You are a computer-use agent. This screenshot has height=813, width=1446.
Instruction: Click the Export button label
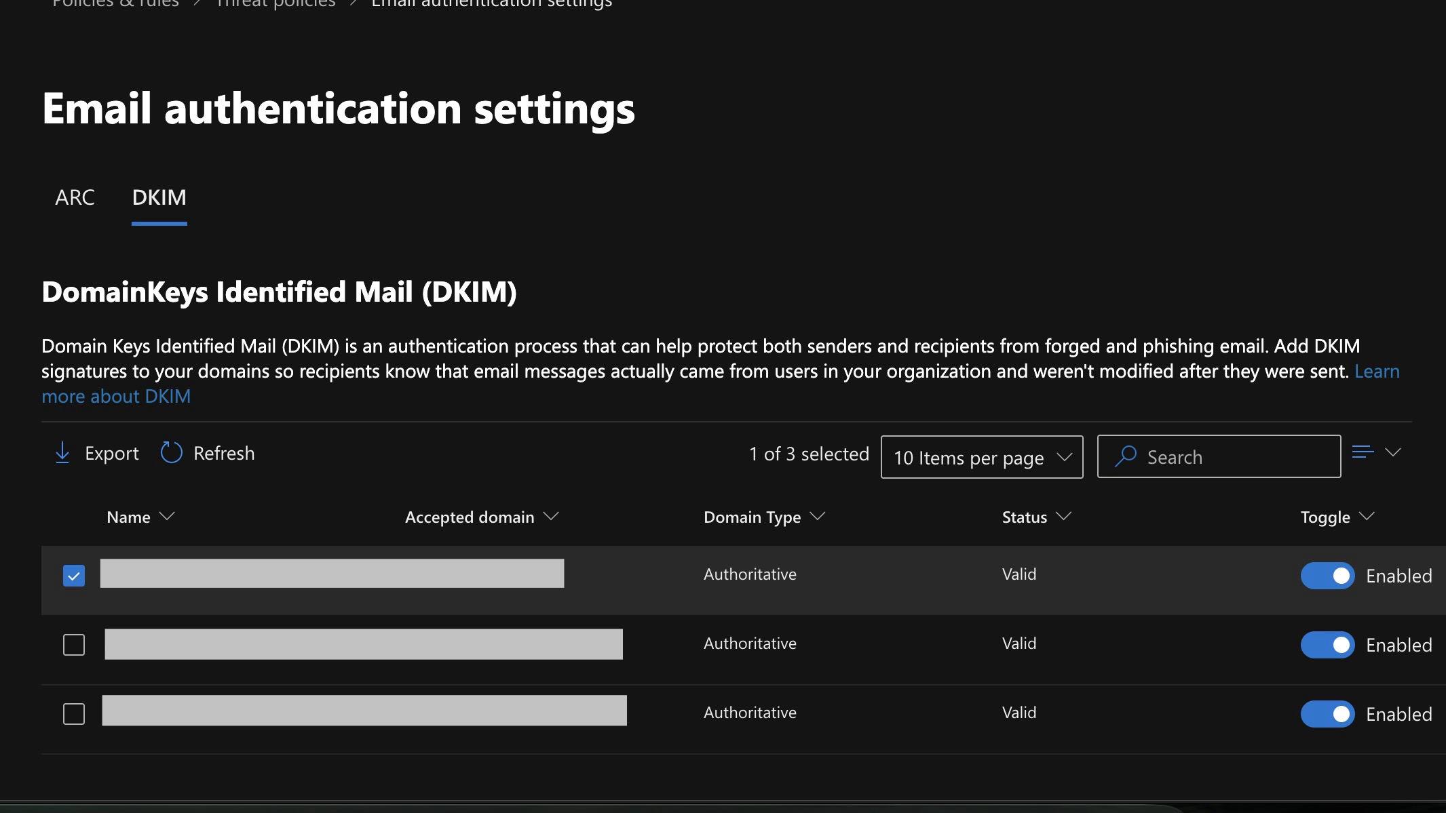coord(111,453)
